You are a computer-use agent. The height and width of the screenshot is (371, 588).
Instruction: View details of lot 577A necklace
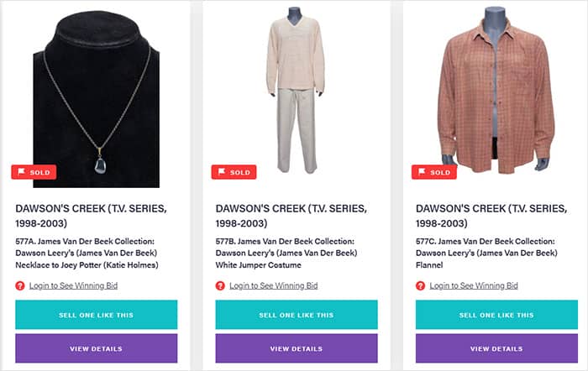click(x=96, y=348)
